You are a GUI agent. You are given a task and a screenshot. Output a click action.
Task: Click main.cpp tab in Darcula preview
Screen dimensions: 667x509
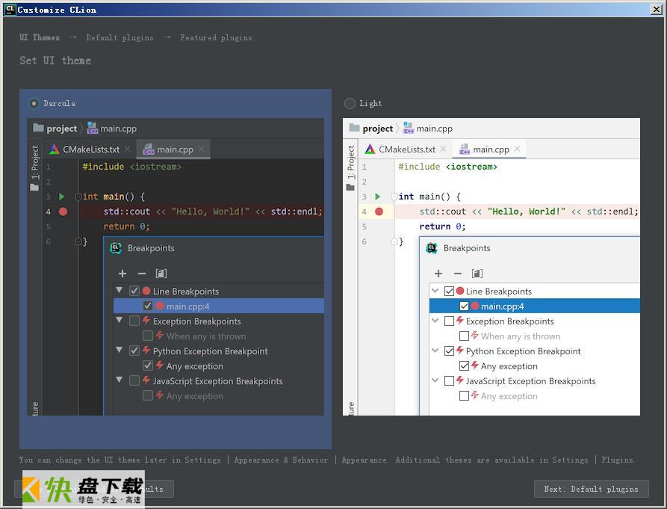pyautogui.click(x=173, y=149)
